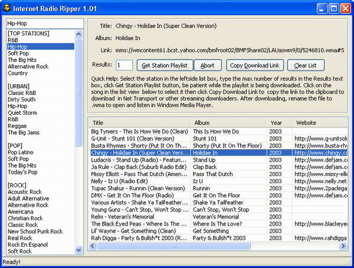Image resolution: width=354 pixels, height=268 pixels.
Task: Click the Abort button
Action: pyautogui.click(x=208, y=65)
